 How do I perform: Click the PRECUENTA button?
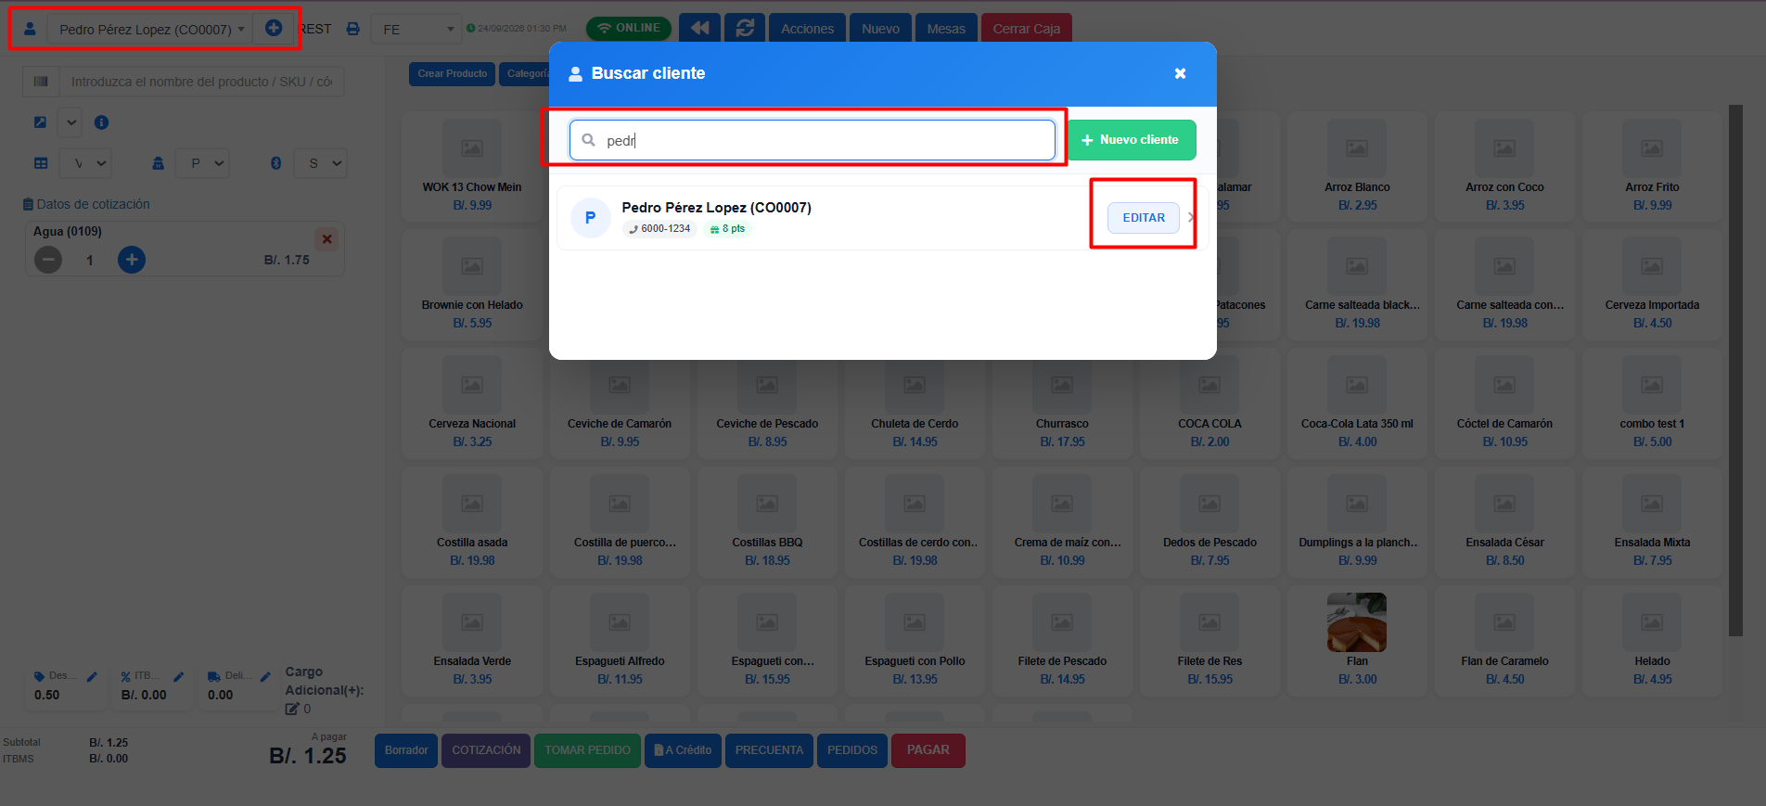[769, 750]
